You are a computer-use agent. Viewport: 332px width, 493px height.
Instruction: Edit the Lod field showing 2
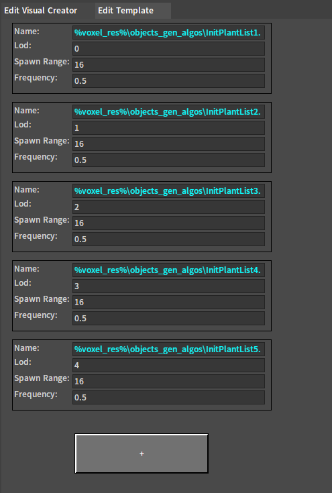168,207
